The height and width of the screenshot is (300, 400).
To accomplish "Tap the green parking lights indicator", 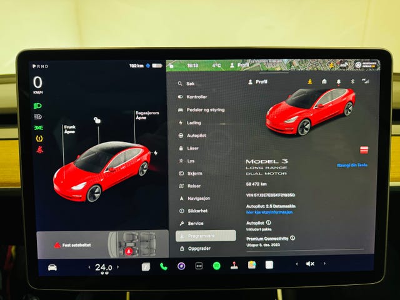I will (39, 127).
